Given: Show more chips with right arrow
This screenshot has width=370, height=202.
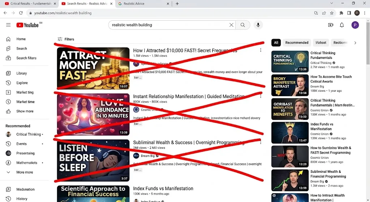Looking at the screenshot, I should (355, 43).
